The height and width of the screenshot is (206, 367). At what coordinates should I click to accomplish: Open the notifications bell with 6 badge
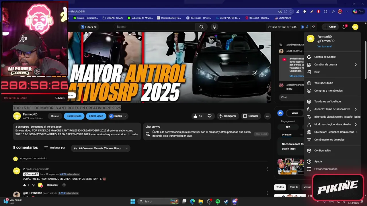click(x=344, y=27)
